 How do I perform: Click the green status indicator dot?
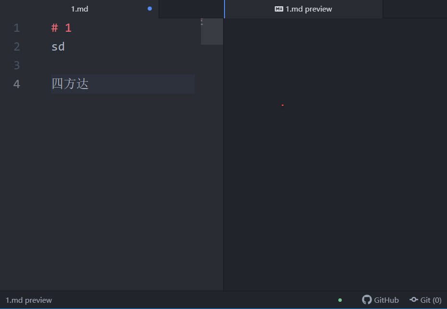coord(340,300)
